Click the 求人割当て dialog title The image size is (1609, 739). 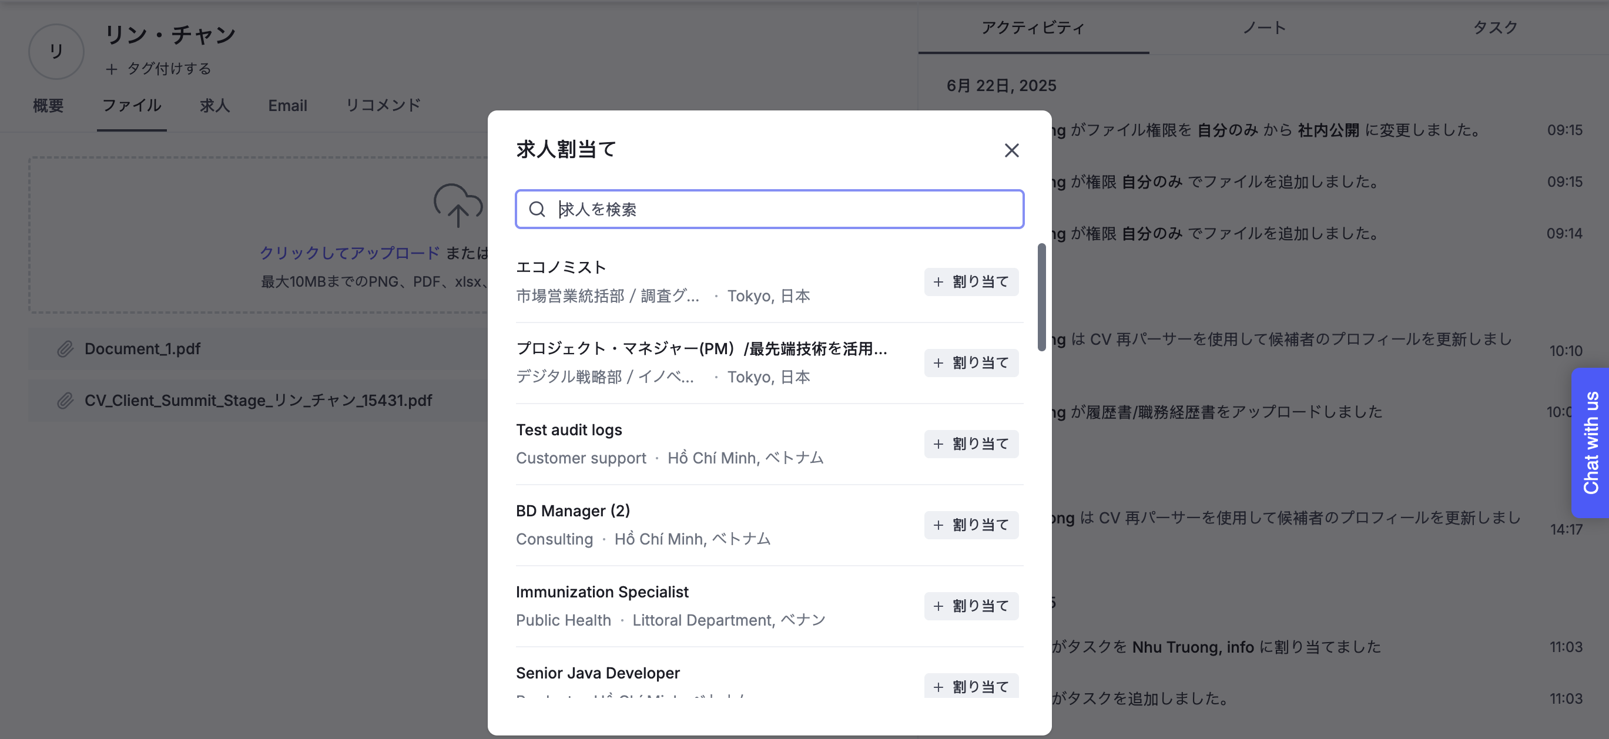[x=566, y=150]
